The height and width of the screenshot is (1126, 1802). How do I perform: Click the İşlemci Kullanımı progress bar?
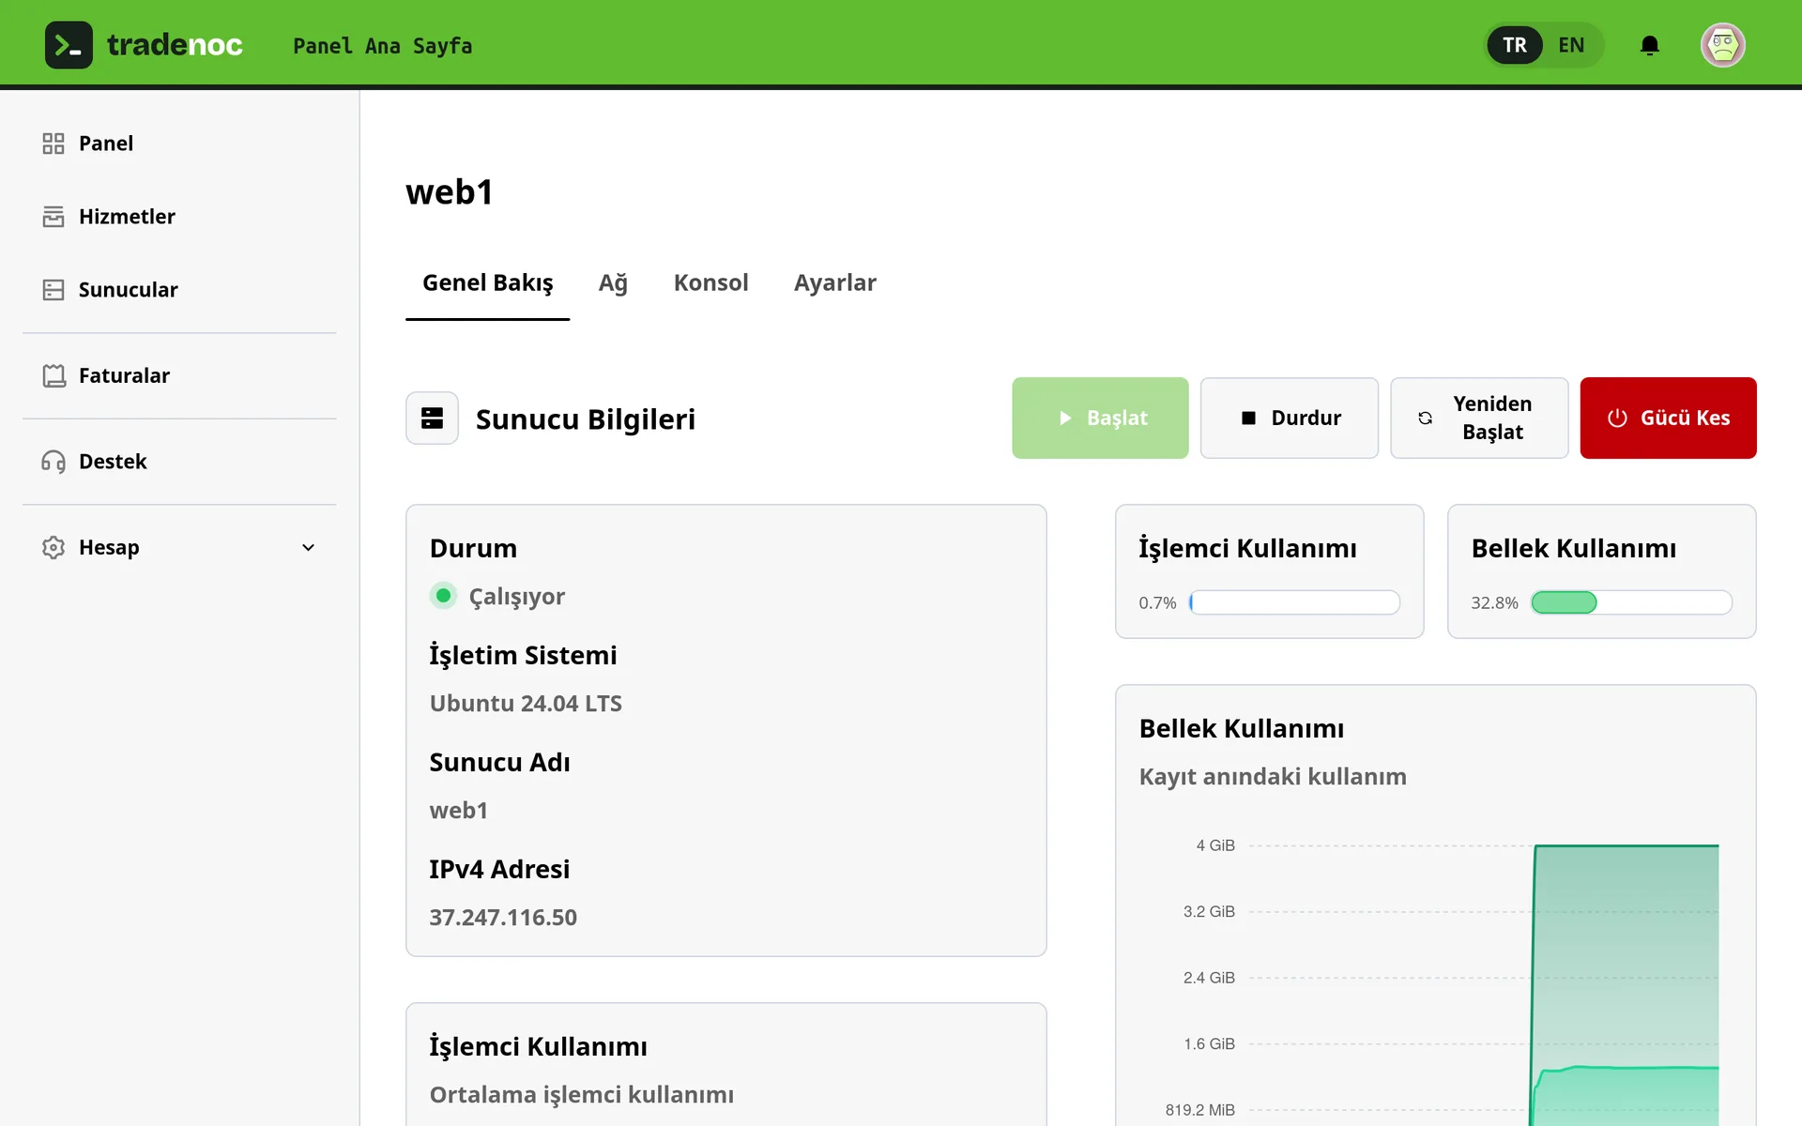pyautogui.click(x=1294, y=602)
